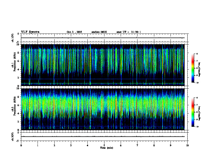This screenshot has height=163, width=211.
Task: Click the ch.1 color bar log(PSD) label
Action: [199, 69]
